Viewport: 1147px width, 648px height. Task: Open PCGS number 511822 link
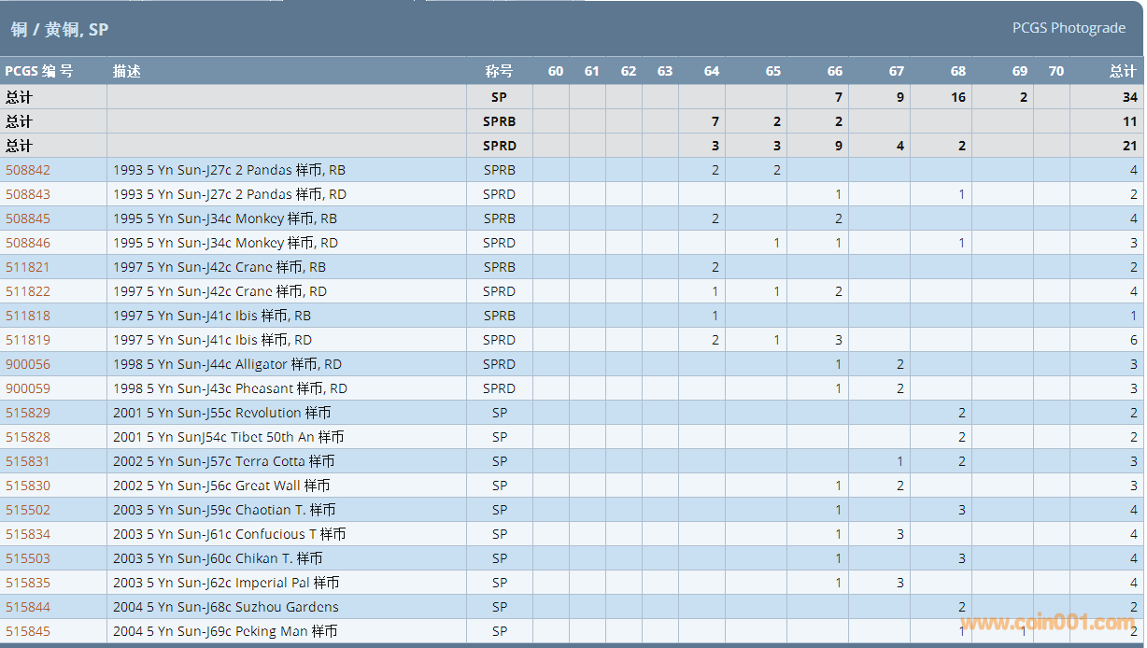pyautogui.click(x=28, y=291)
